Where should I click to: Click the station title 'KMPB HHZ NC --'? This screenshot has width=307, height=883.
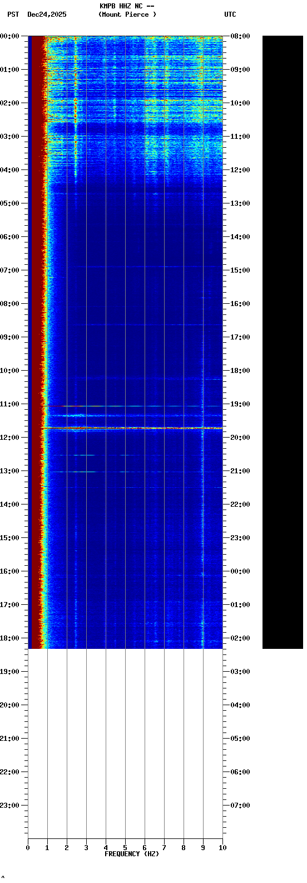tap(127, 6)
